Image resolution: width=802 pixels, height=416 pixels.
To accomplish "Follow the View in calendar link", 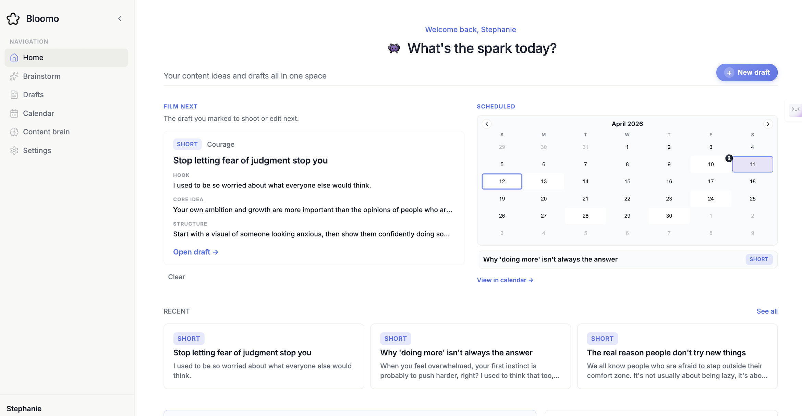I will click(505, 280).
